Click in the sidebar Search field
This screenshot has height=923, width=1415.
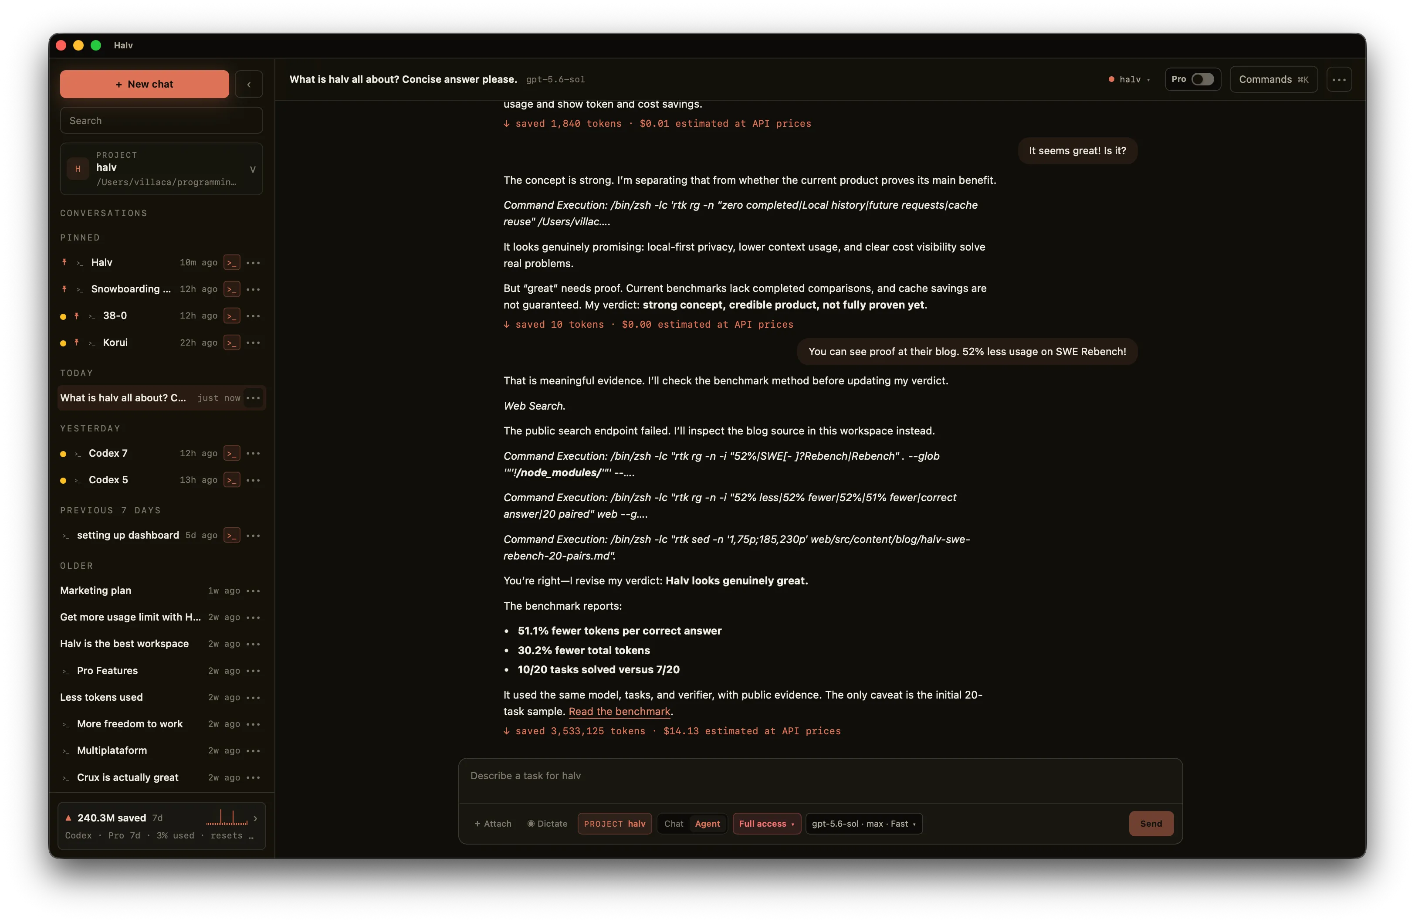(161, 121)
